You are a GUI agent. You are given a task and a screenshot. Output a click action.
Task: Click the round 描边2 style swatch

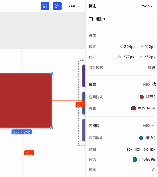click(x=141, y=138)
